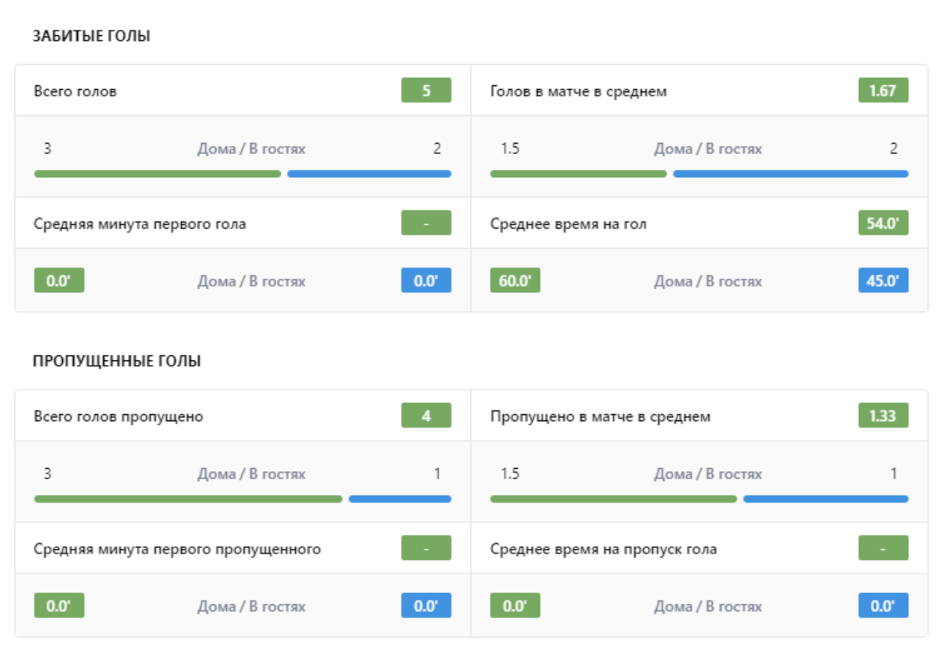Click the total goals scored badge showing 5

pyautogui.click(x=426, y=91)
